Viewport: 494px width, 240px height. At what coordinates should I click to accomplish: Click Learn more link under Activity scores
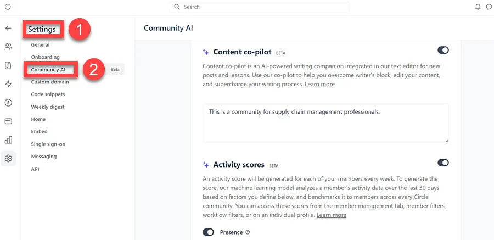point(332,215)
